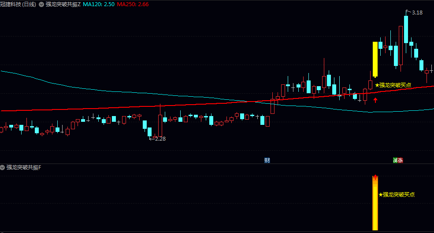This screenshot has width=434, height=233.
Task: Click the 强龙突破共振F indicator name
Action: pos(23,167)
